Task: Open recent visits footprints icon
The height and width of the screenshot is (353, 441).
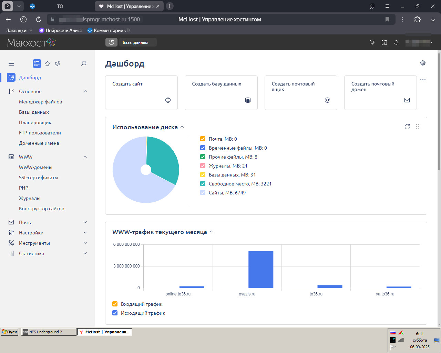Action: click(58, 63)
